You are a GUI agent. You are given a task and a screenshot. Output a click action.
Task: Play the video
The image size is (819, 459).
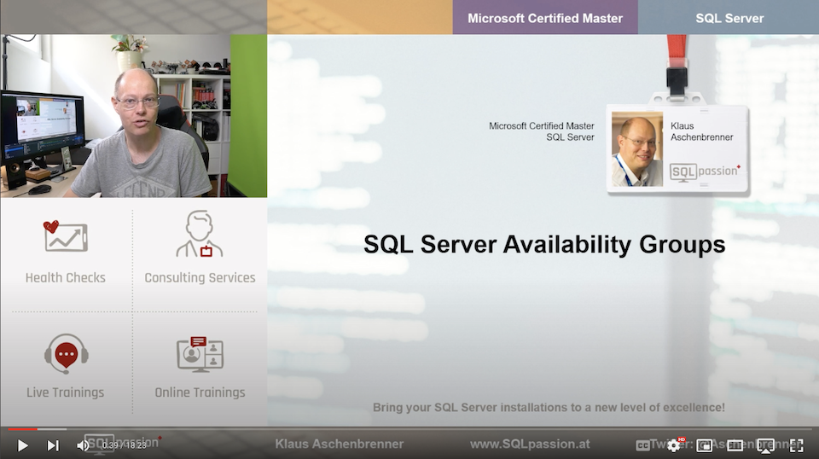[x=22, y=445]
